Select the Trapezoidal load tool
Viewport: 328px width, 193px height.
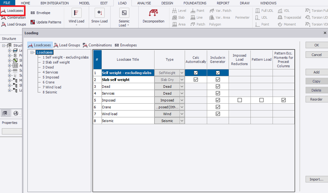tap(289, 18)
